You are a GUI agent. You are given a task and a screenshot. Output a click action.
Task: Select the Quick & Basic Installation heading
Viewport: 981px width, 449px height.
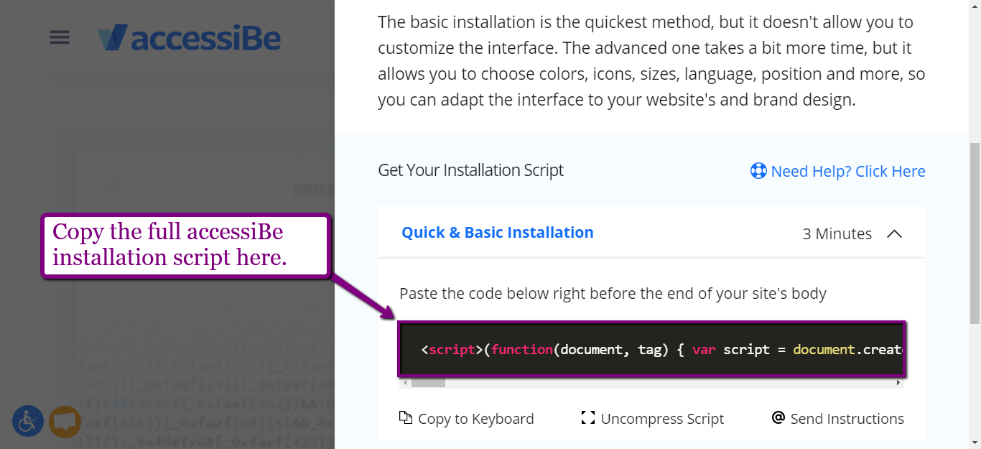point(498,232)
